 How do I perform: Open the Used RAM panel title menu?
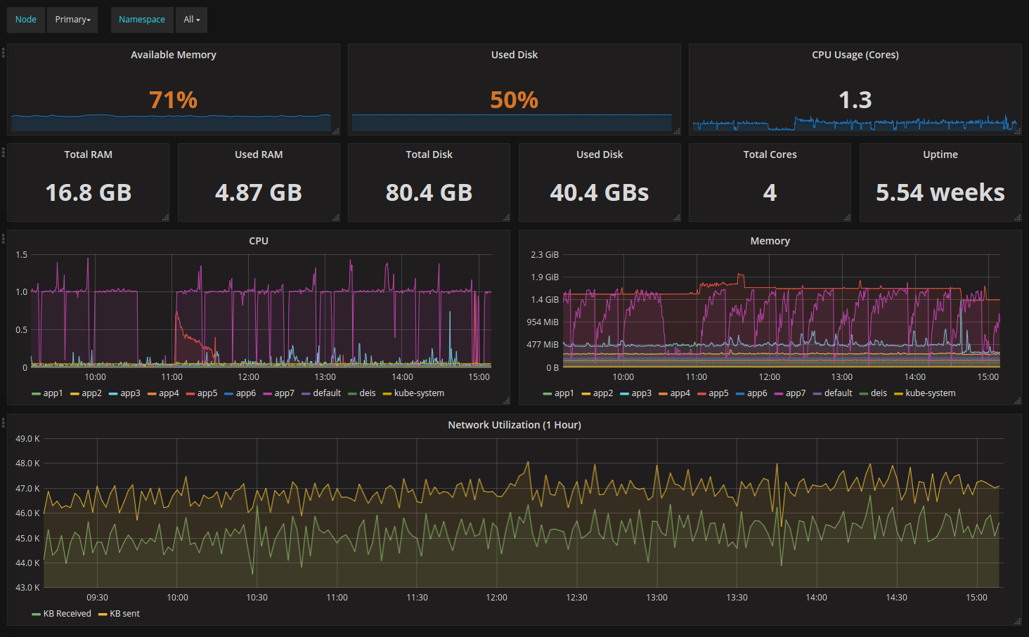[x=259, y=155]
